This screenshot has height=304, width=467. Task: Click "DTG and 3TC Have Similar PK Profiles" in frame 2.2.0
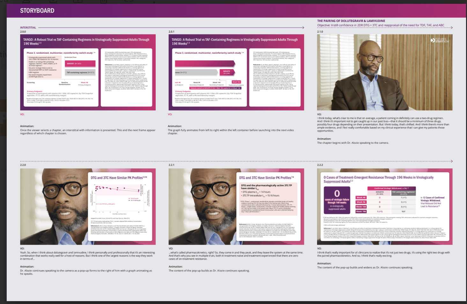119,178
